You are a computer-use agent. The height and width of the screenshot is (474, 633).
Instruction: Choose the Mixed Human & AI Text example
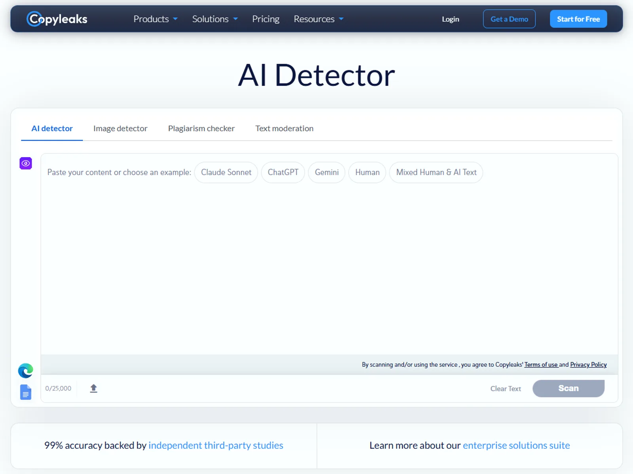pyautogui.click(x=436, y=172)
